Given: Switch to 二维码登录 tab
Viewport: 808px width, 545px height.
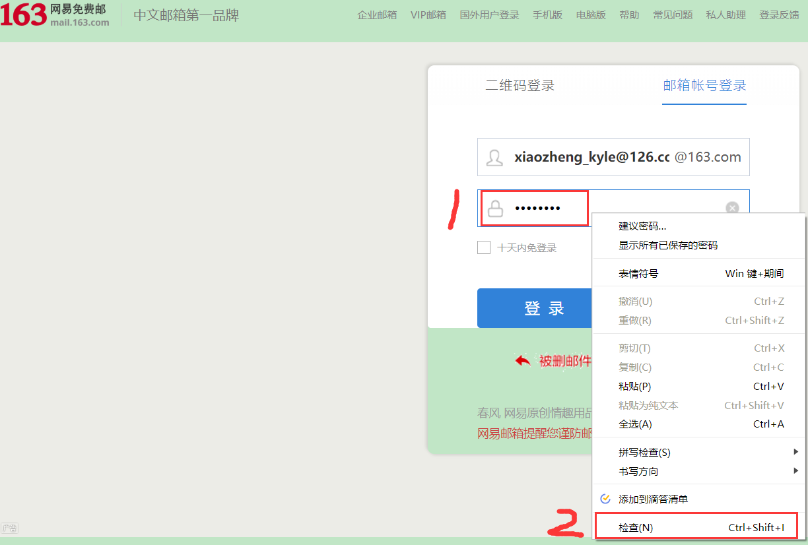Looking at the screenshot, I should [x=520, y=85].
